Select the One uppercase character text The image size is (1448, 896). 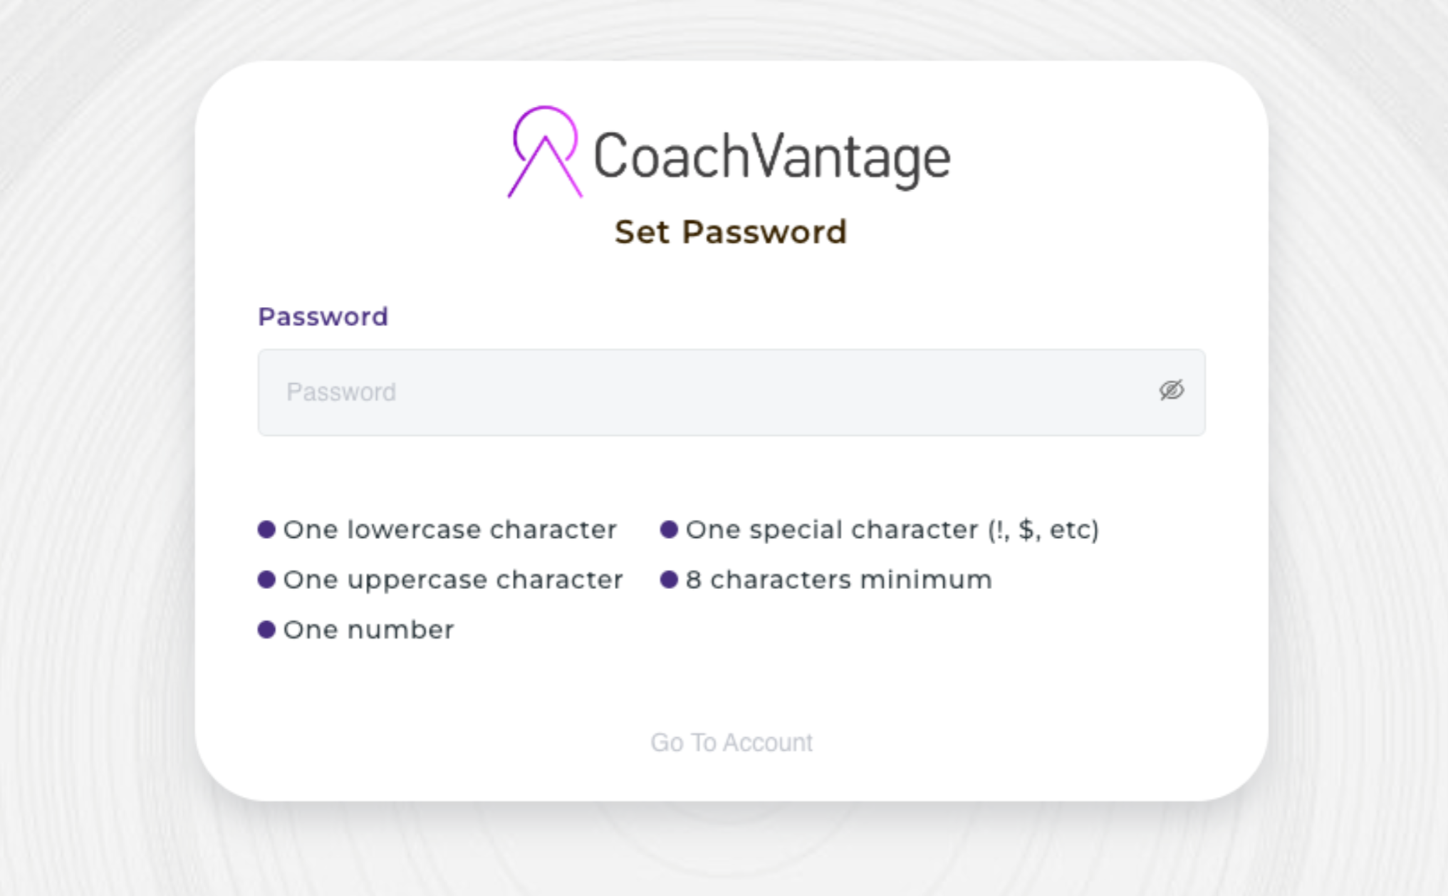(453, 580)
